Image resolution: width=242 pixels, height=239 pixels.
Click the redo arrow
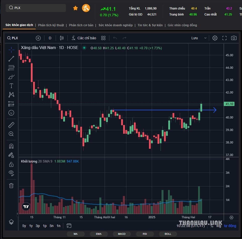[124, 38]
